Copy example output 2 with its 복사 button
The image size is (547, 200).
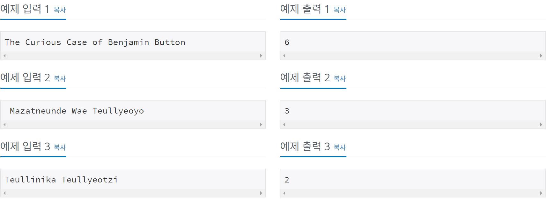tap(340, 78)
